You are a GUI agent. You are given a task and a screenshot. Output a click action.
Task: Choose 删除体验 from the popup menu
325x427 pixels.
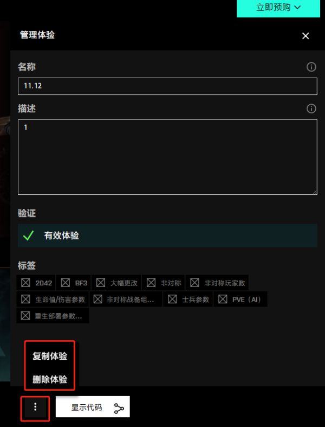click(x=50, y=379)
